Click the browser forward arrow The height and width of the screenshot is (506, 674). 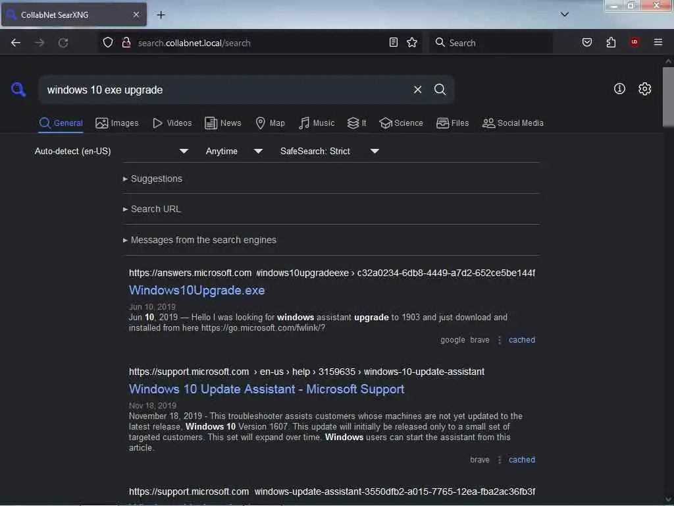click(x=39, y=43)
